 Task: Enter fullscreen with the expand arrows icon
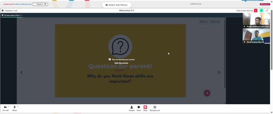(267, 11)
